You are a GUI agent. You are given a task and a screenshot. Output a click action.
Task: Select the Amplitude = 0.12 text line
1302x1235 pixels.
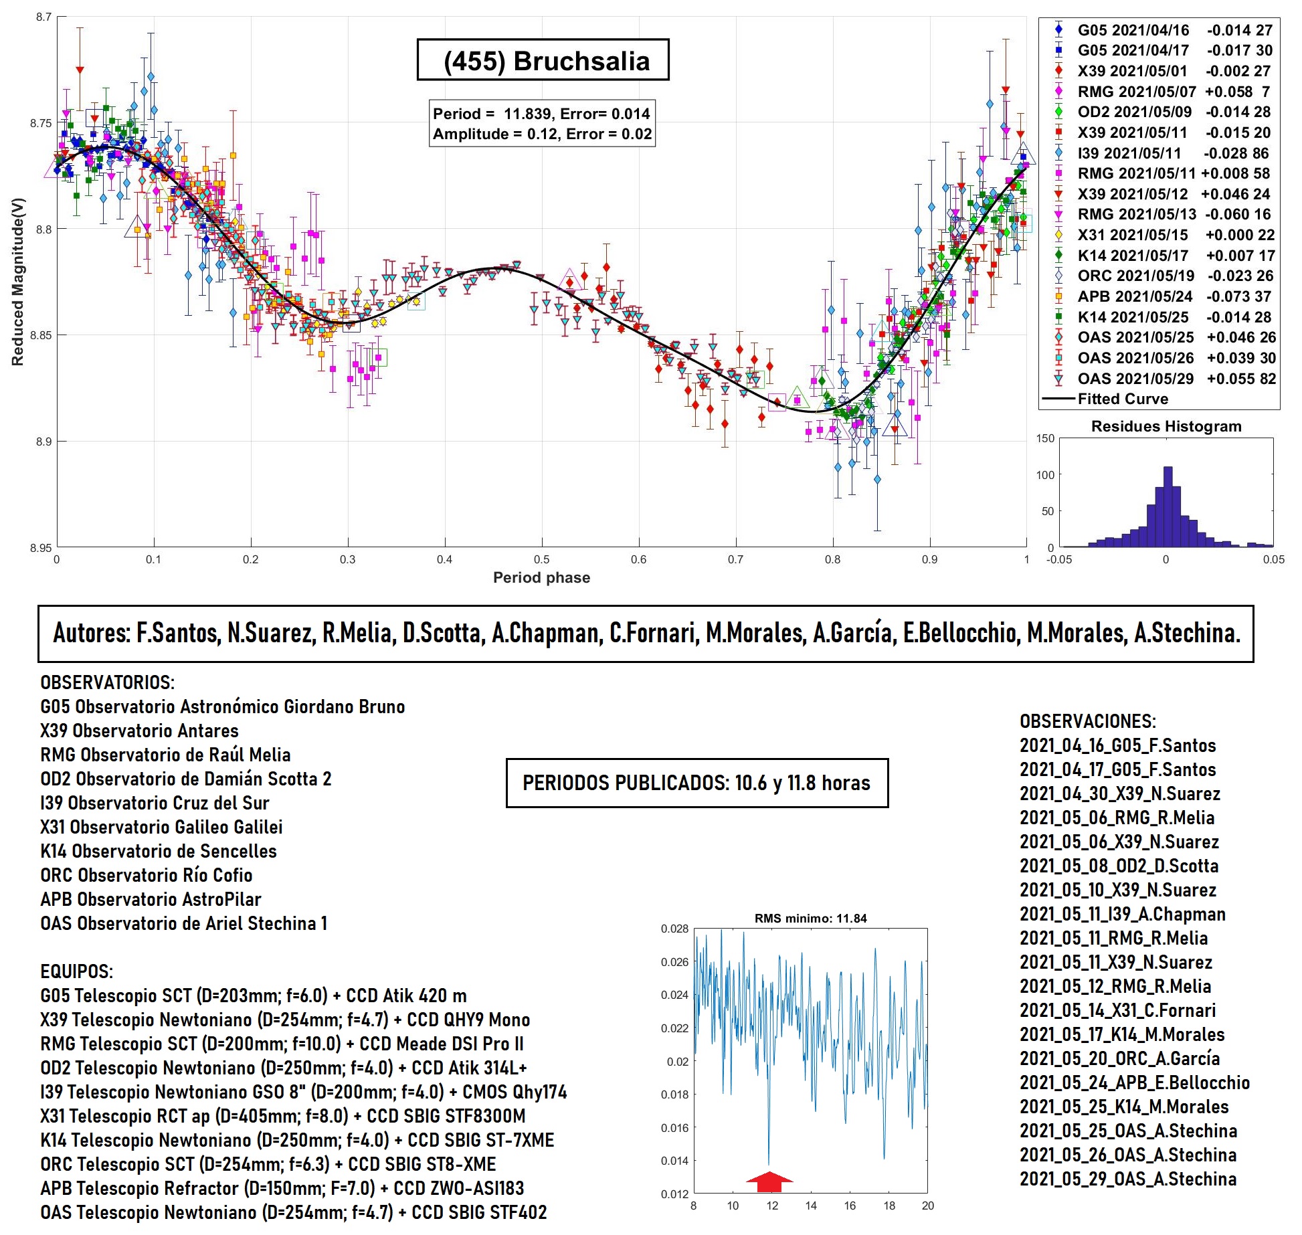pyautogui.click(x=542, y=134)
